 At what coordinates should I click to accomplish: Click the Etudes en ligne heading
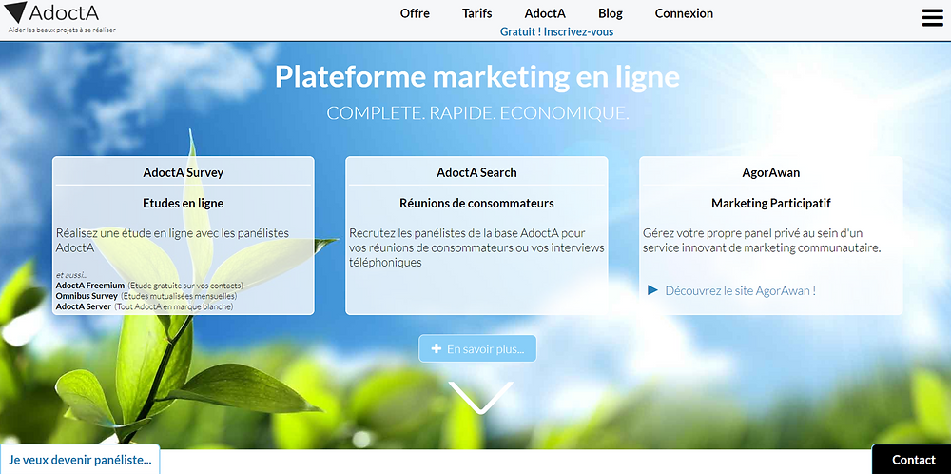tap(184, 204)
